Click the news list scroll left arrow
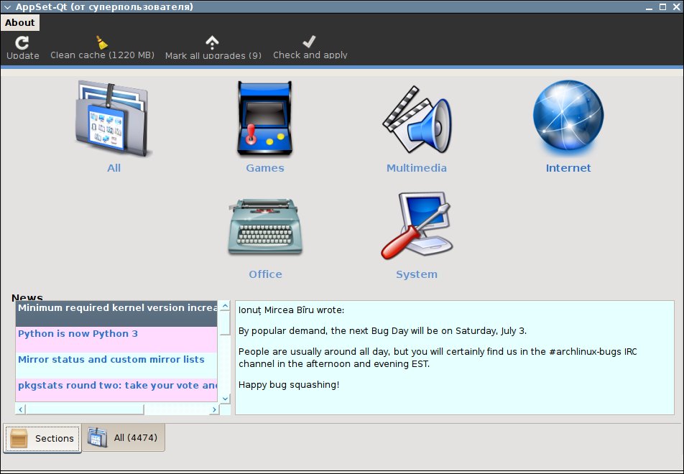The width and height of the screenshot is (684, 474). click(21, 409)
